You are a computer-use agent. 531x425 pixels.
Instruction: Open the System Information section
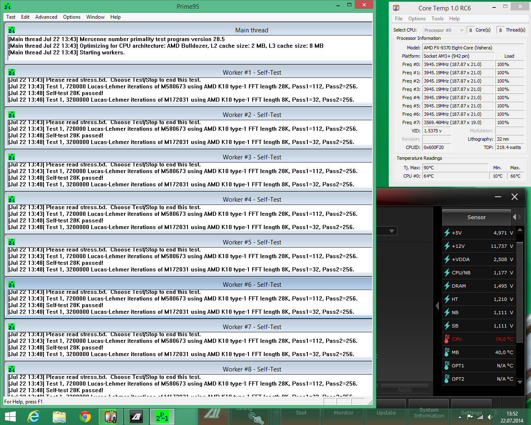click(429, 413)
